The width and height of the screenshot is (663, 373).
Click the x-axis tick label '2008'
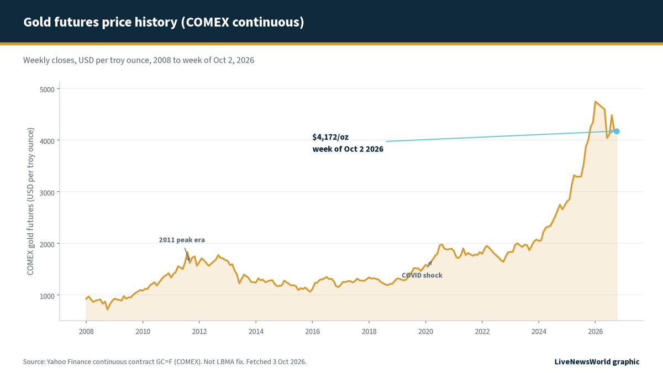pyautogui.click(x=86, y=332)
